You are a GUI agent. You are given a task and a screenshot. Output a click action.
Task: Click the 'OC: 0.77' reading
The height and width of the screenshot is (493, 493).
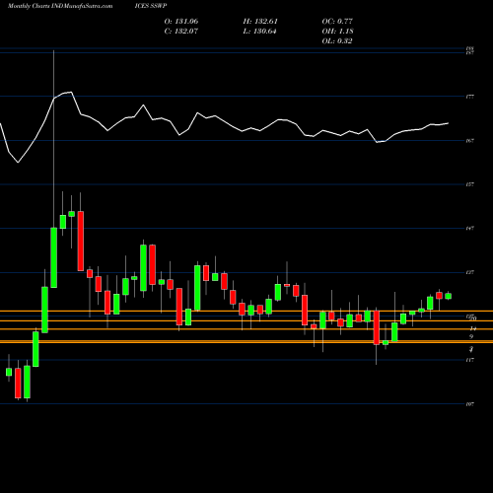tap(337, 22)
